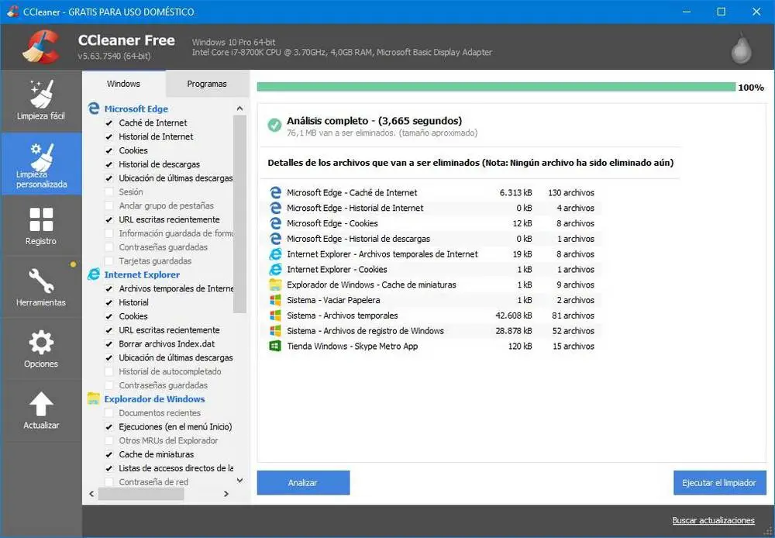Switch to the Windows tab

click(x=123, y=84)
